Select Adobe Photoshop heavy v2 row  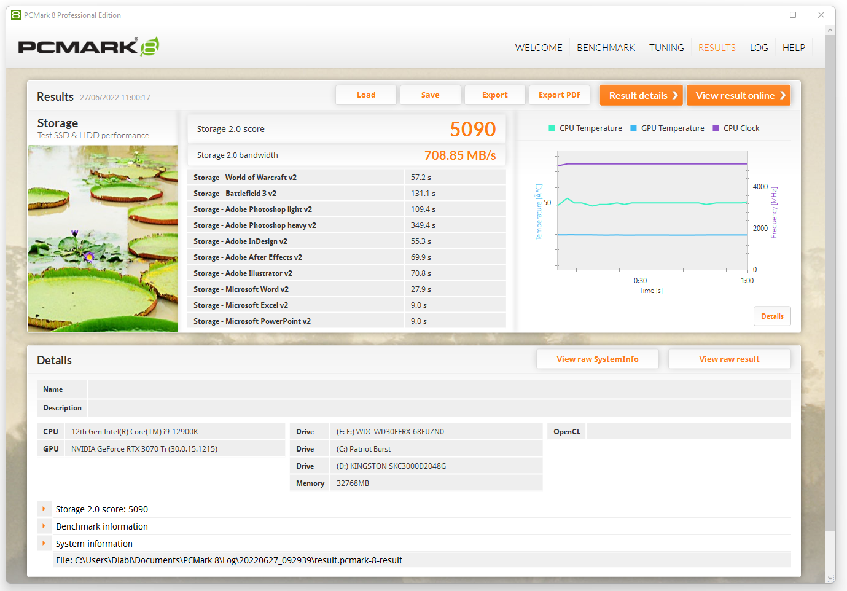[x=346, y=225]
